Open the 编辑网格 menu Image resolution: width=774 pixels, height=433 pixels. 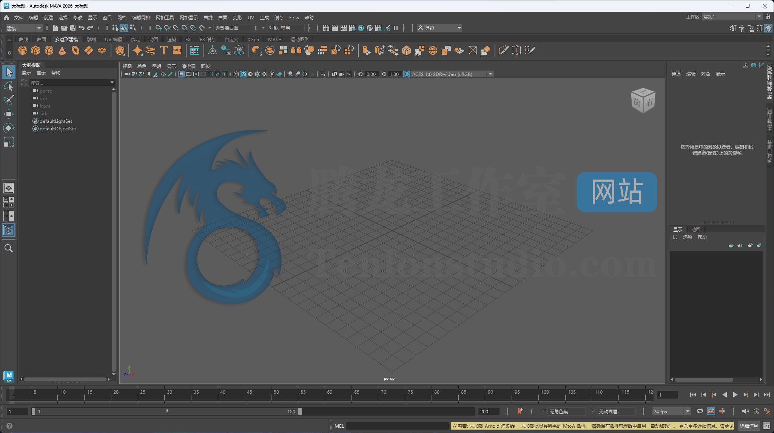(x=141, y=17)
